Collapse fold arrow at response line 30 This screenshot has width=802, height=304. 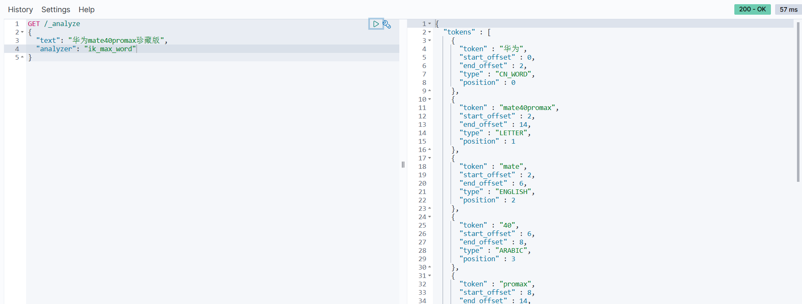(x=430, y=267)
